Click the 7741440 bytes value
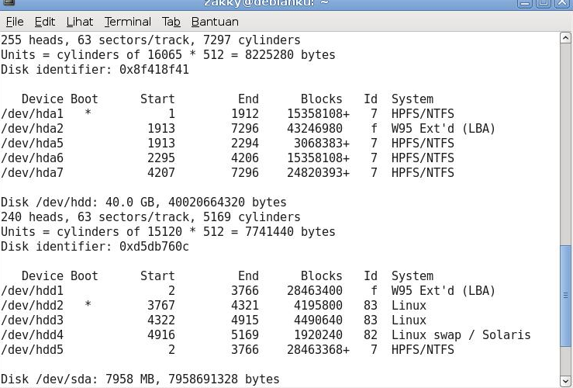Viewport: 573px width, 388px height. click(269, 232)
